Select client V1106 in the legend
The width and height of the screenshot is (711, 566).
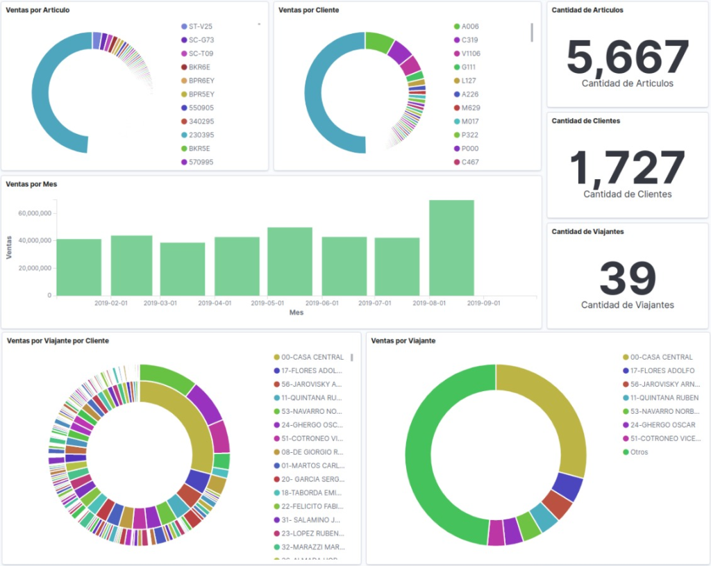(x=471, y=53)
